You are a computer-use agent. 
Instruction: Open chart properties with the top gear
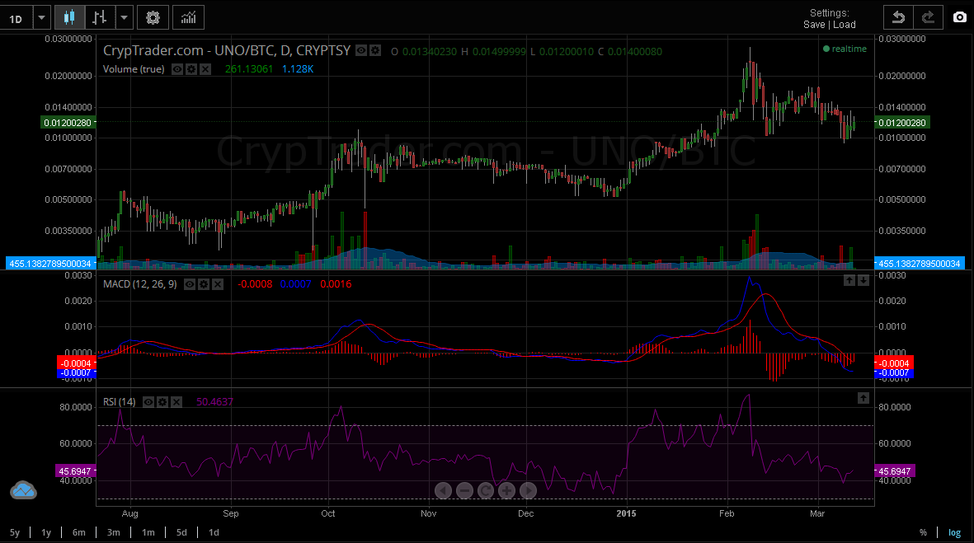(x=153, y=18)
